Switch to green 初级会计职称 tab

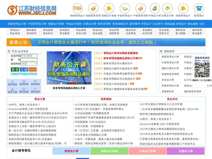point(110,151)
